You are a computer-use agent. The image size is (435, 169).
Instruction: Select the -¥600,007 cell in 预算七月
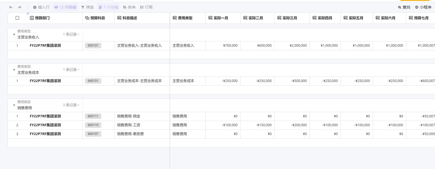point(421,81)
